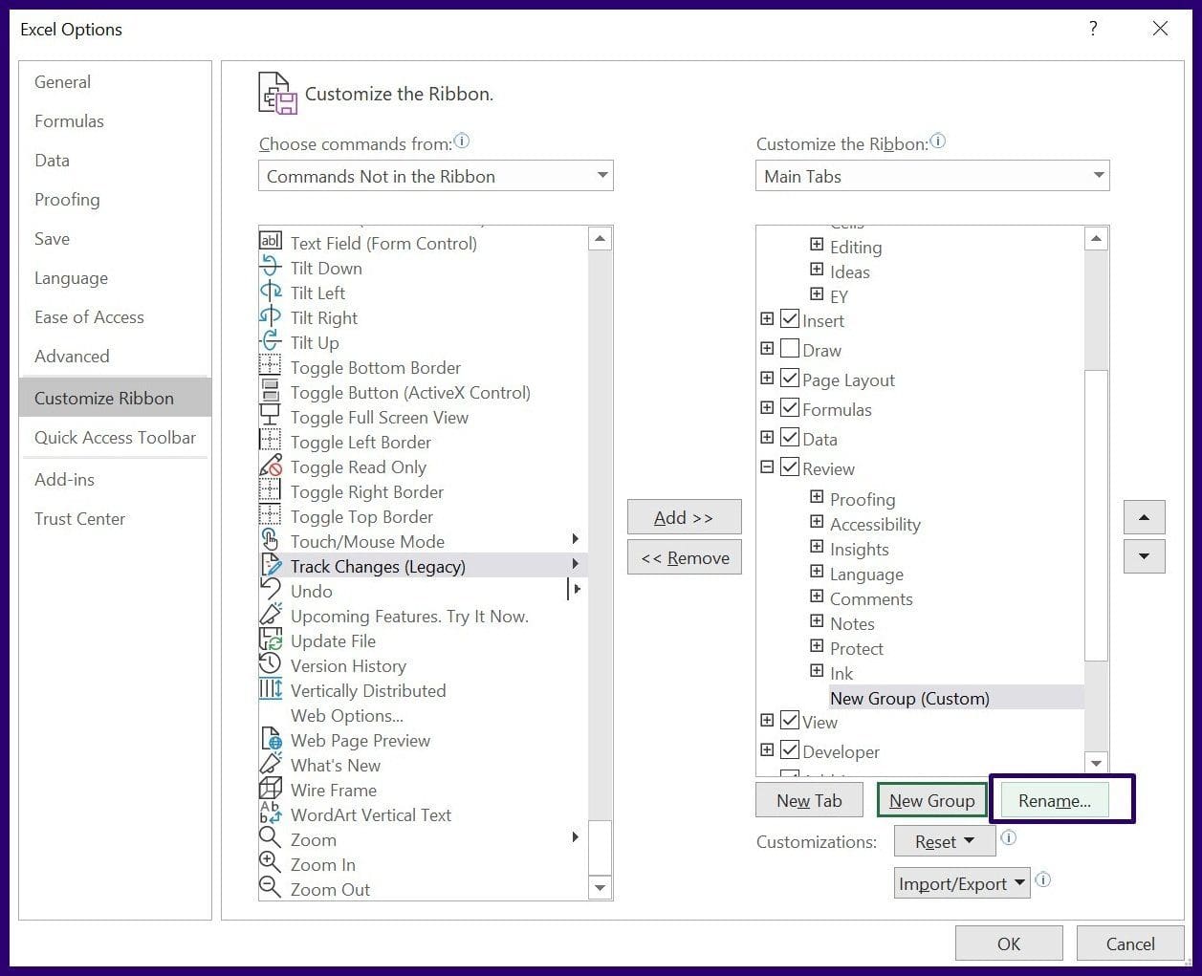Uncheck the Page Layout tab checkbox
This screenshot has height=976, width=1202.
790,379
